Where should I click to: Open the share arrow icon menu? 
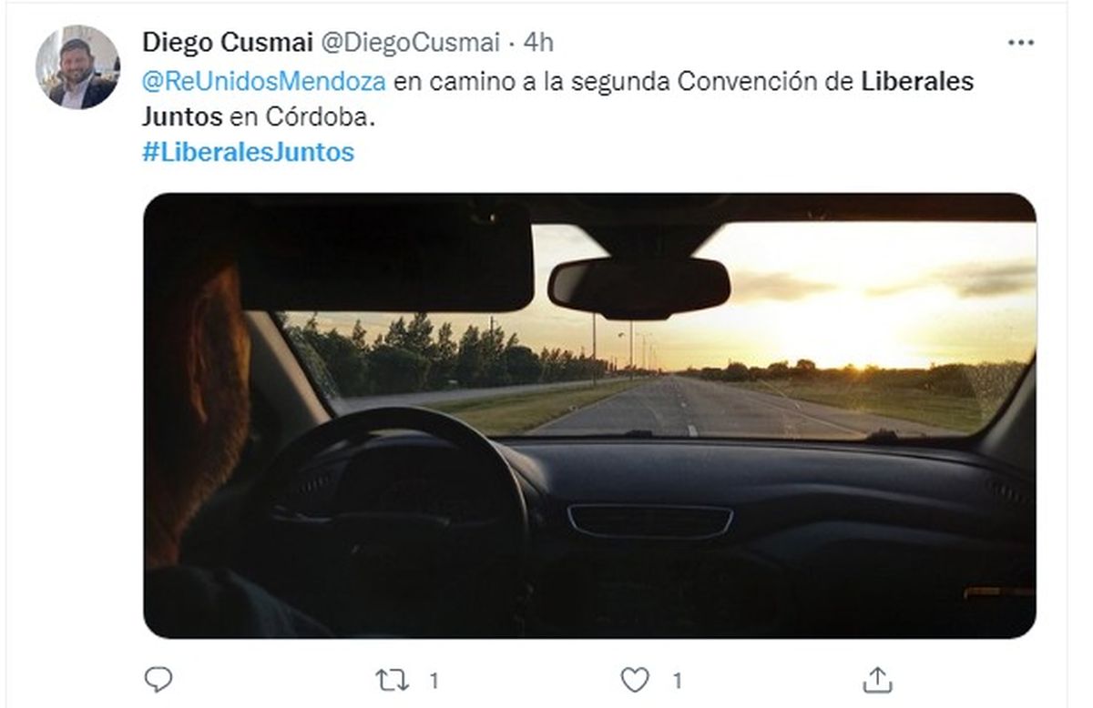[x=876, y=679]
